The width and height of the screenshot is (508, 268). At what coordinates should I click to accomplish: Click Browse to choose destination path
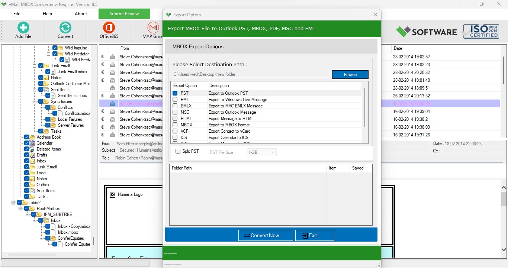point(350,74)
